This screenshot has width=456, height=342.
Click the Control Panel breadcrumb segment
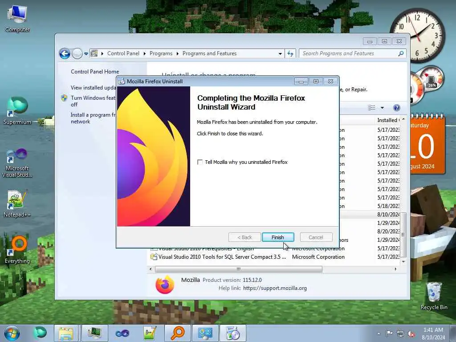(x=123, y=53)
